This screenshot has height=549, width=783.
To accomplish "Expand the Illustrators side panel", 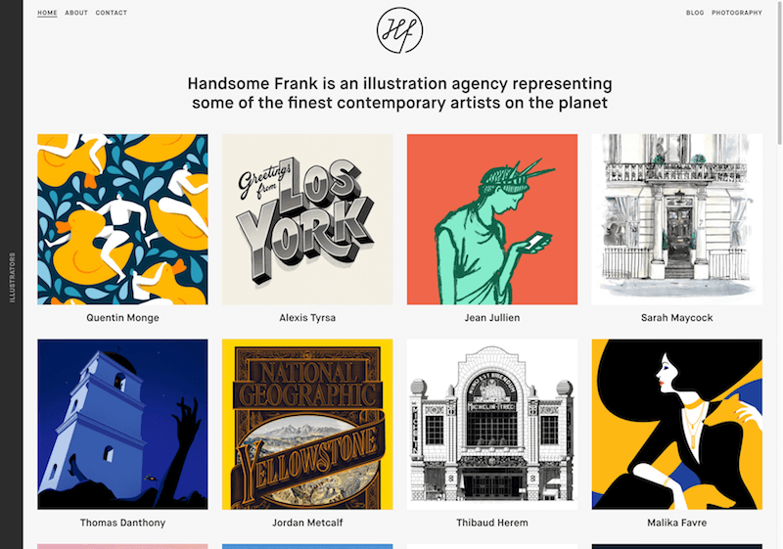I will pyautogui.click(x=12, y=277).
